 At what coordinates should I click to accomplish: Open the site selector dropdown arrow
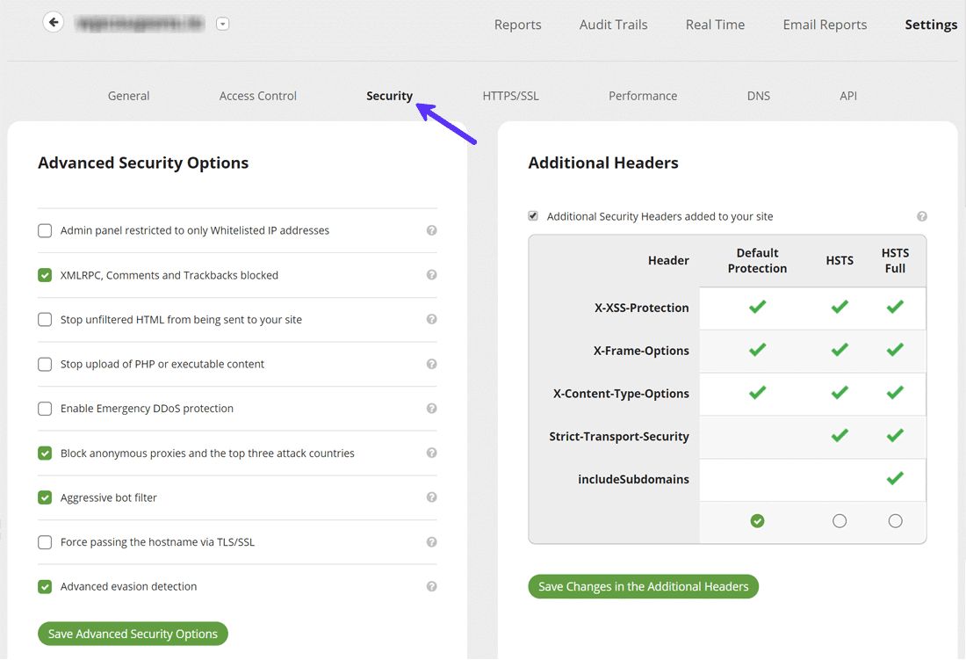point(223,24)
